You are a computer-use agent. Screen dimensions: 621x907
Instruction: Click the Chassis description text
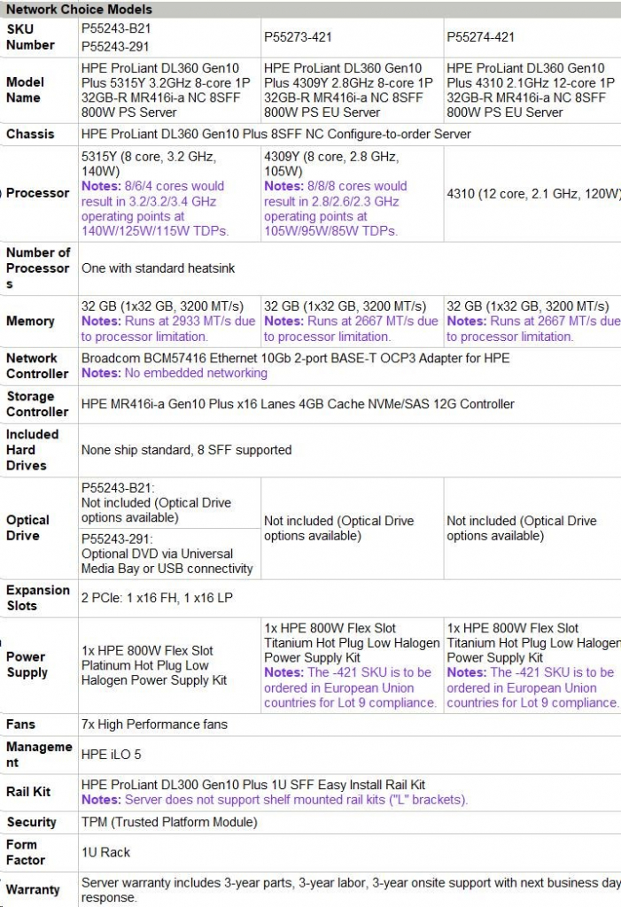(276, 135)
